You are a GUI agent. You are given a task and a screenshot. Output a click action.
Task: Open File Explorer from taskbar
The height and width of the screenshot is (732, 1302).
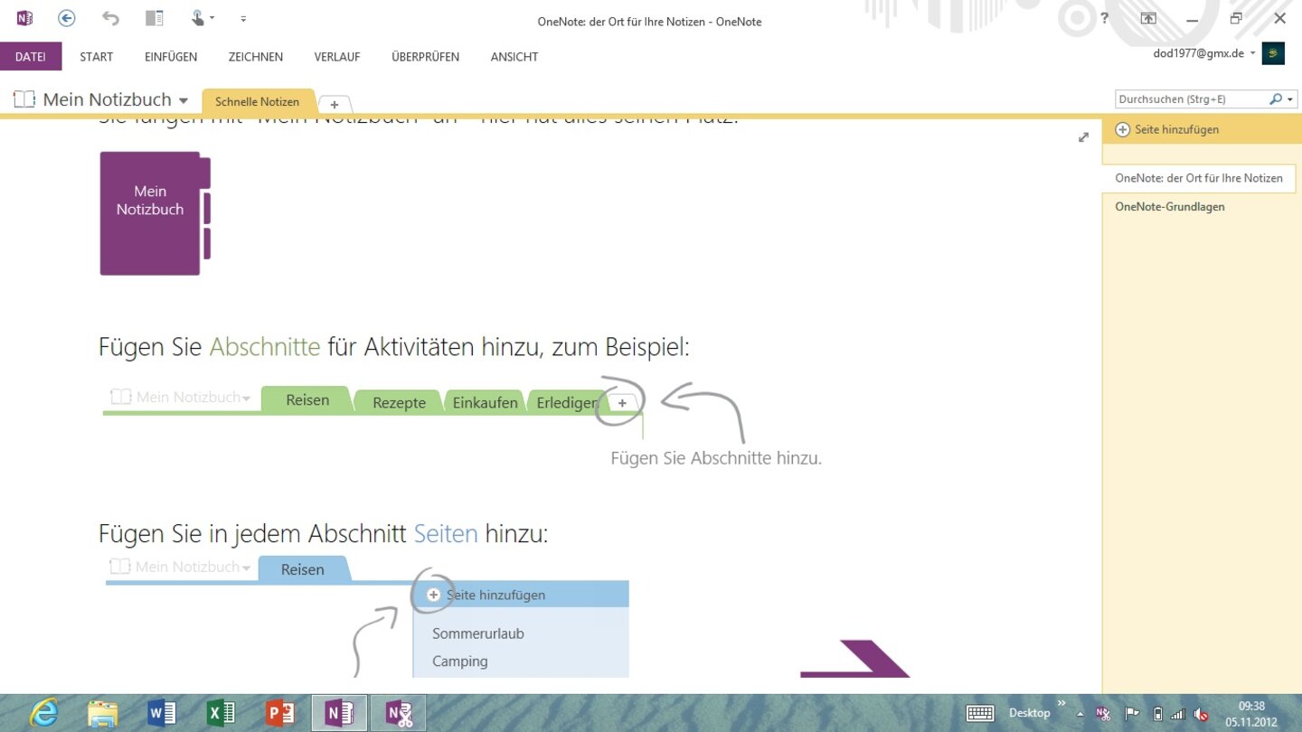(102, 713)
